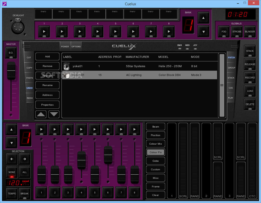Open the OPTIONS tab
261x203 pixels.
76,47
